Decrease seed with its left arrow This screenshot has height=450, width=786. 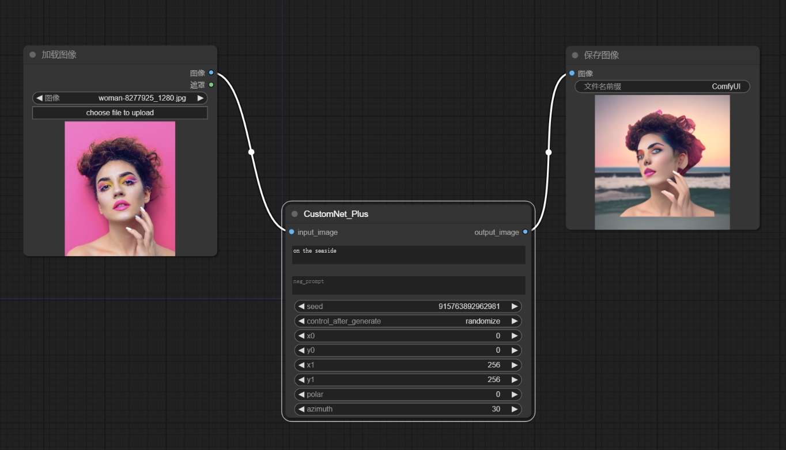coord(301,306)
